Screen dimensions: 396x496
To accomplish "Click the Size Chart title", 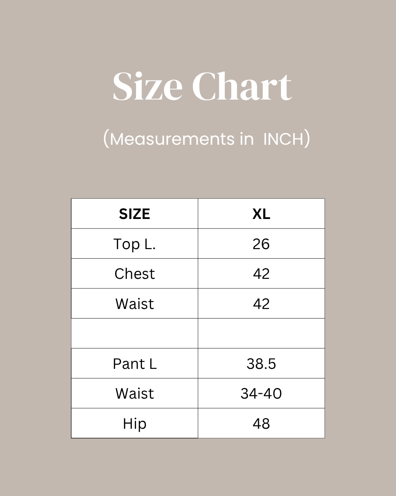I will pos(202,86).
